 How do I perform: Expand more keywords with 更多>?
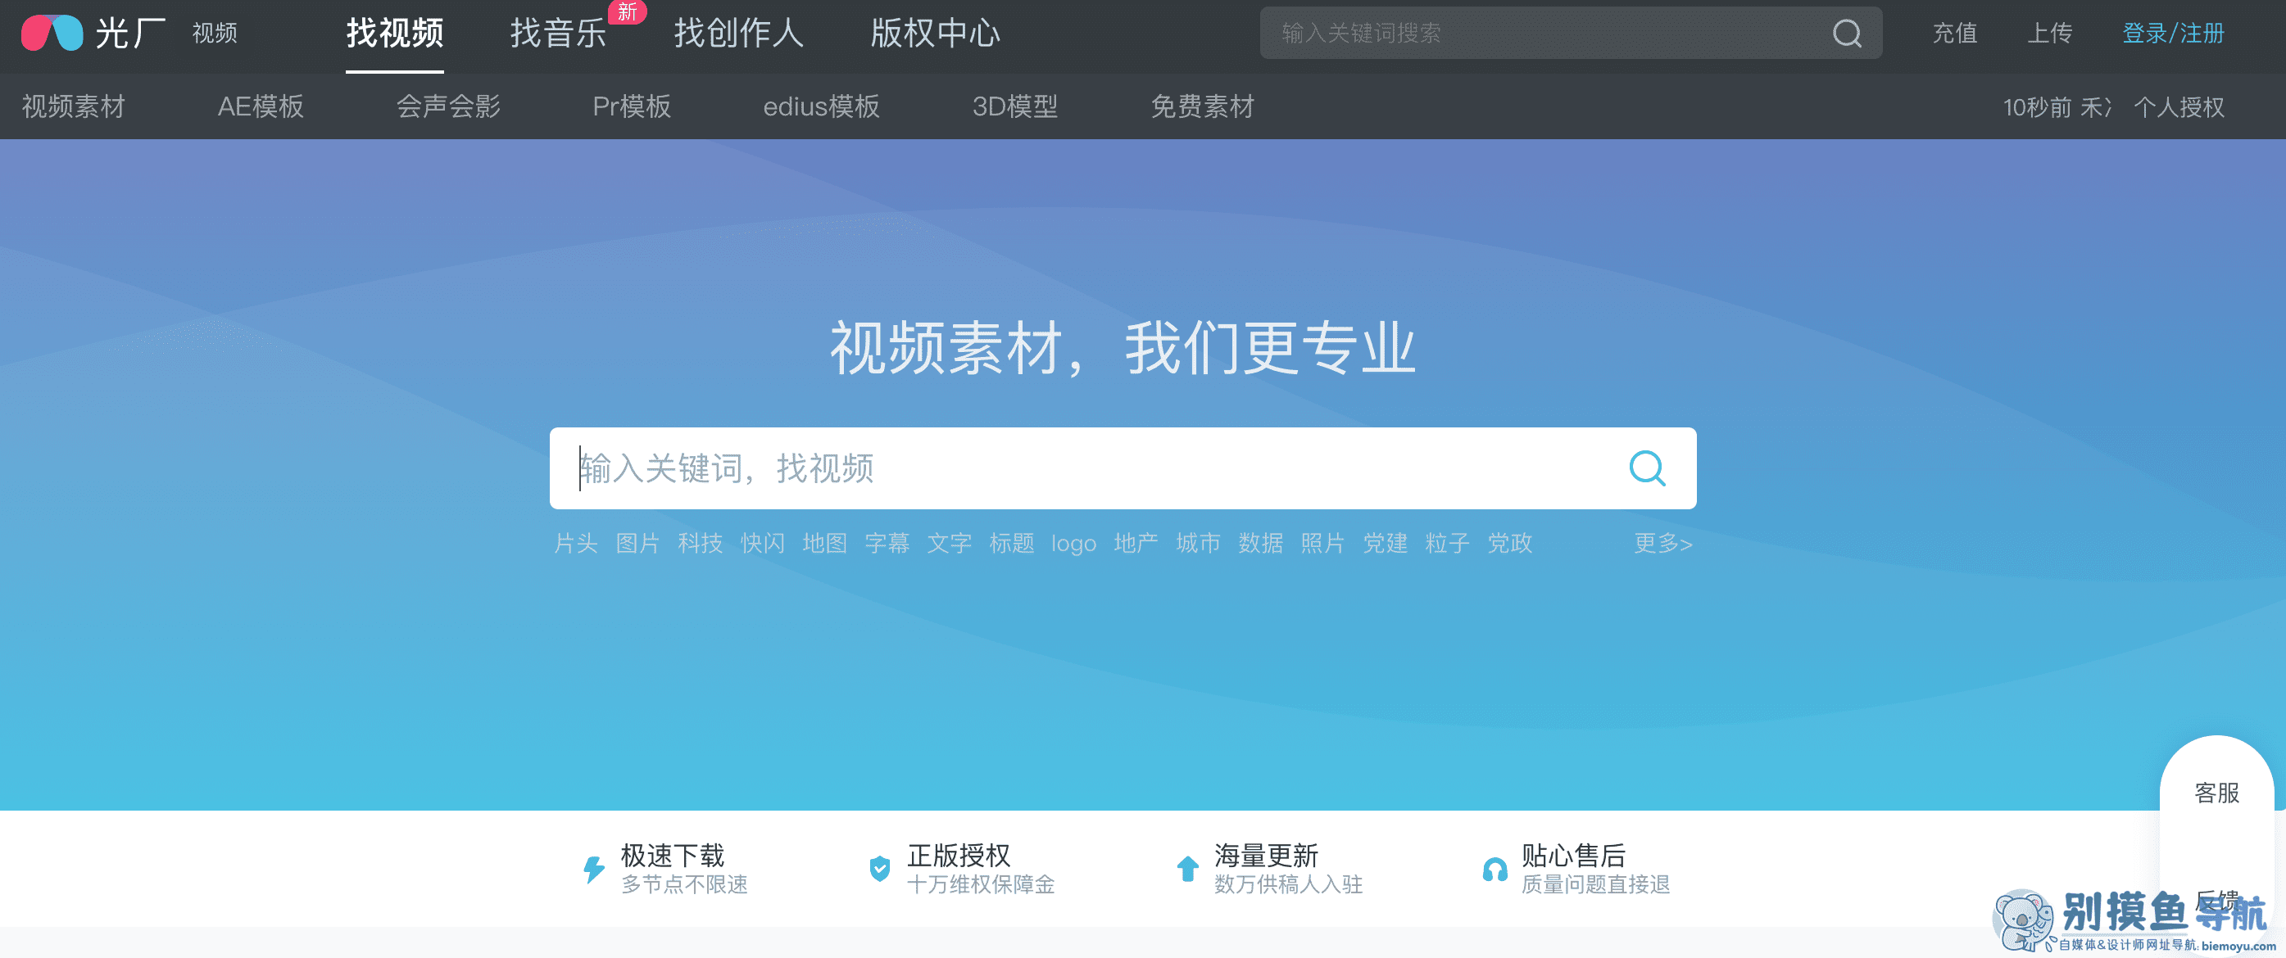point(1663,543)
